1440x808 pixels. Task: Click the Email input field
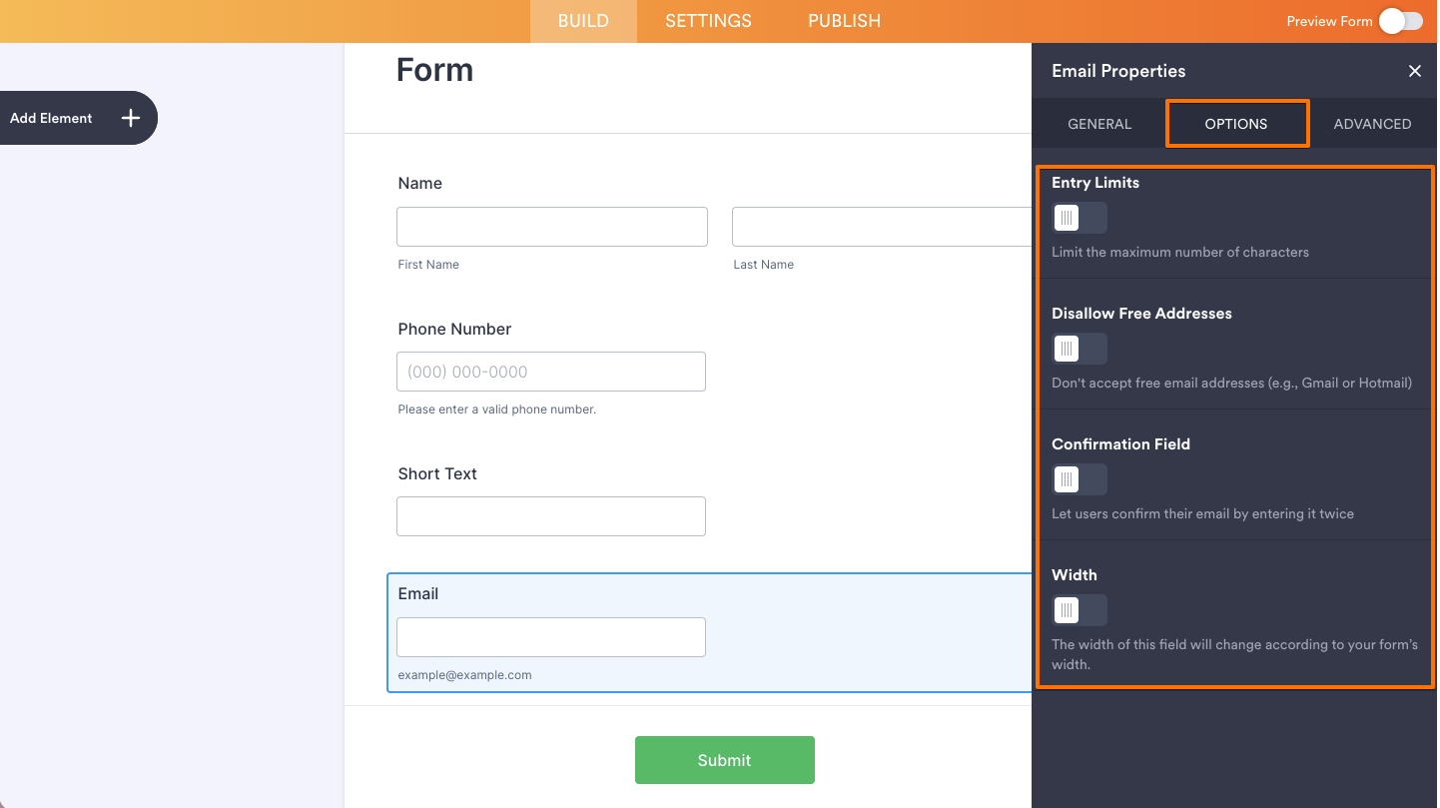click(x=551, y=637)
